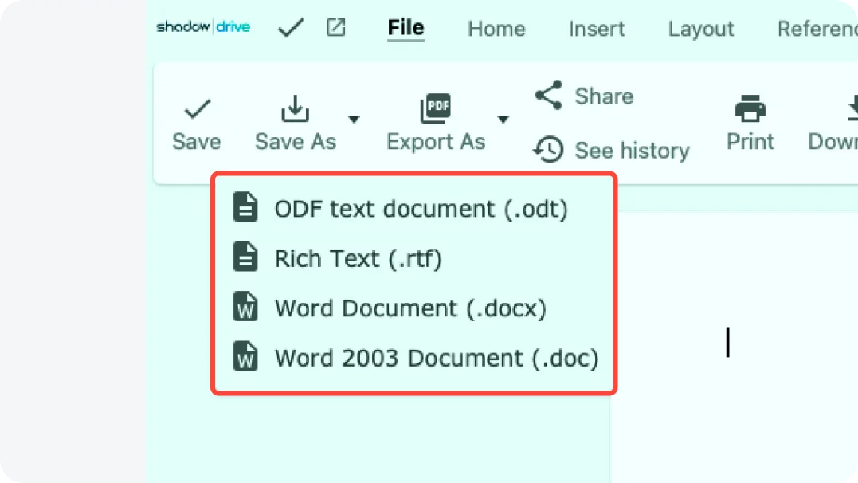Screen dimensions: 858x483
Task: Click the Save As download-tray icon
Action: 296,108
